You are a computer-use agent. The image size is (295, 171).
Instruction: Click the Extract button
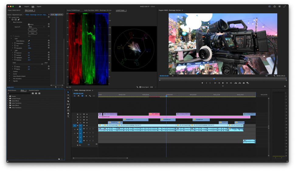240,83
